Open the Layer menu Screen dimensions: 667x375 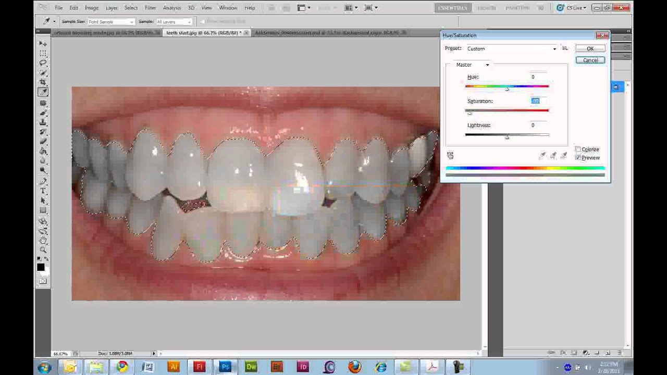[x=112, y=8]
